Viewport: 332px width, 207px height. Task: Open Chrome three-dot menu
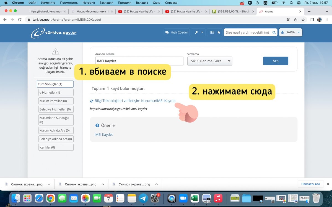tap(327, 20)
